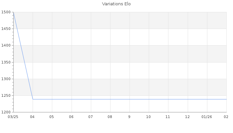
Task: Click the Elo line's bend point at month 04
Action: click(x=33, y=99)
